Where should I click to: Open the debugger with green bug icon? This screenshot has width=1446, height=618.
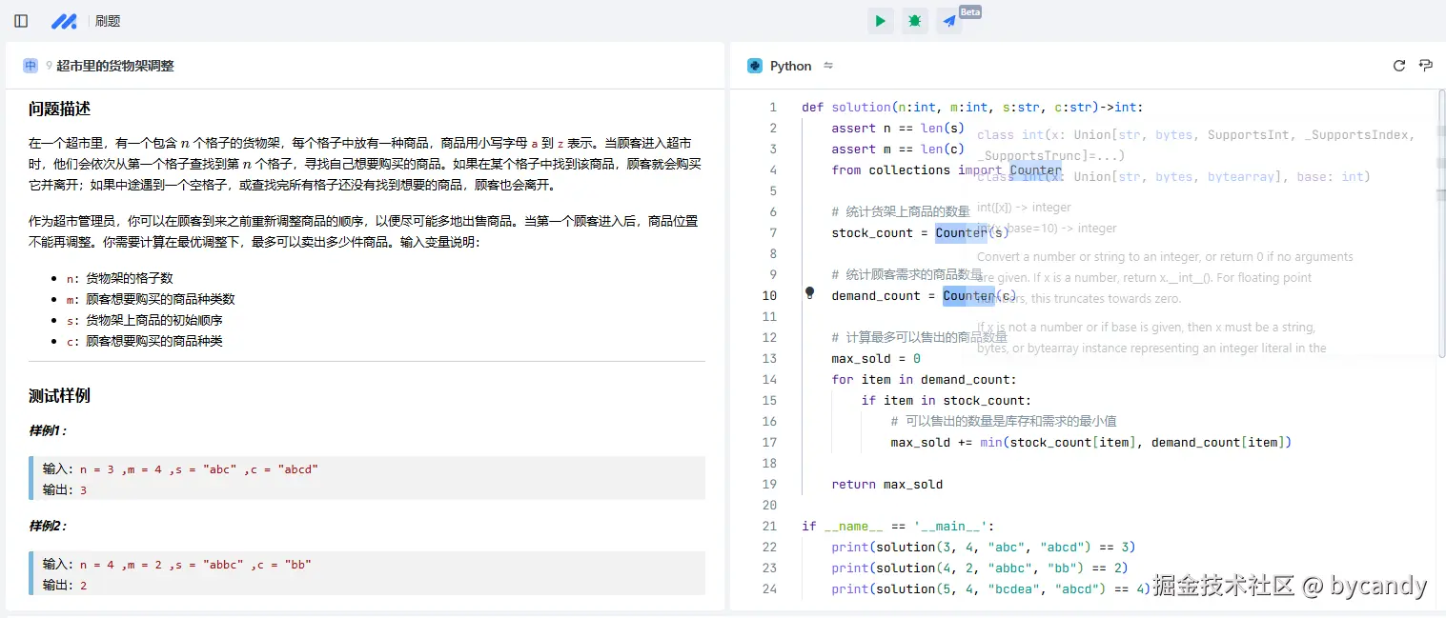coord(914,20)
